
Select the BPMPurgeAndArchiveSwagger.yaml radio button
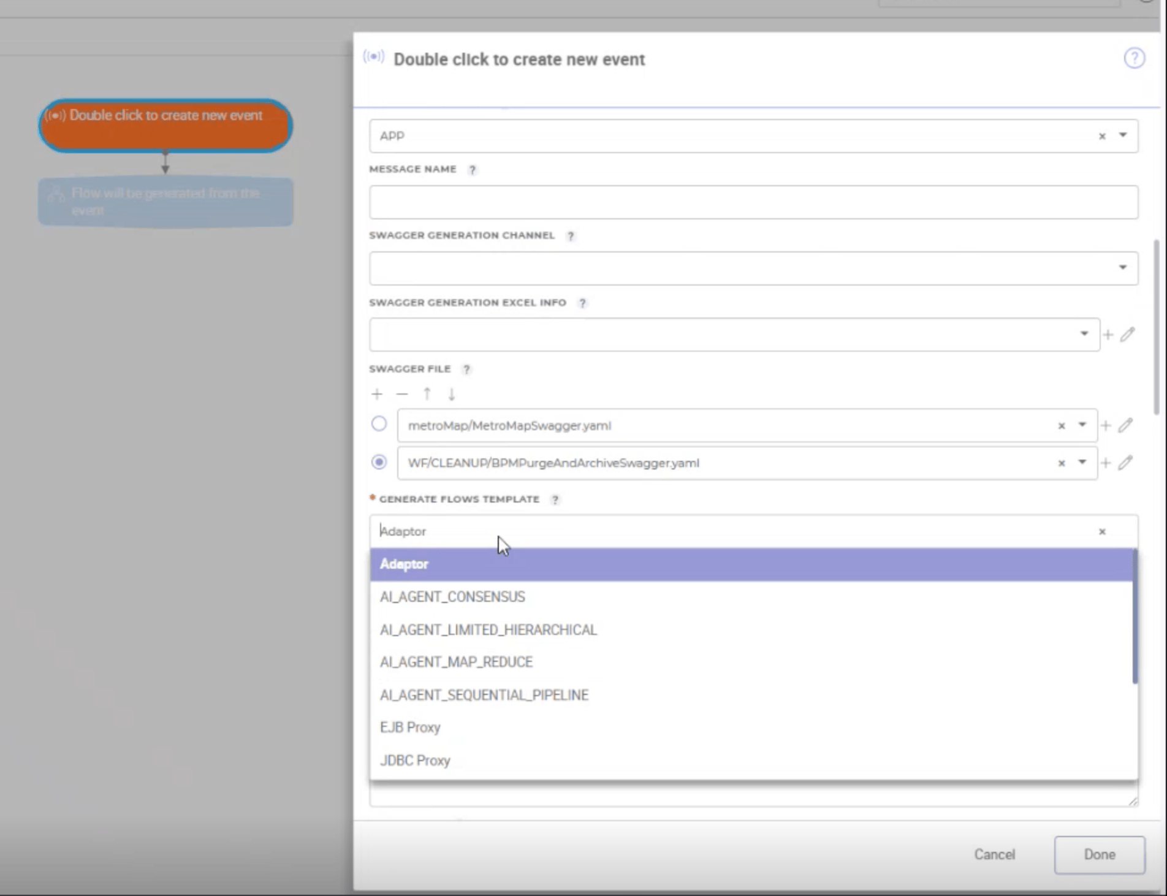(x=379, y=462)
